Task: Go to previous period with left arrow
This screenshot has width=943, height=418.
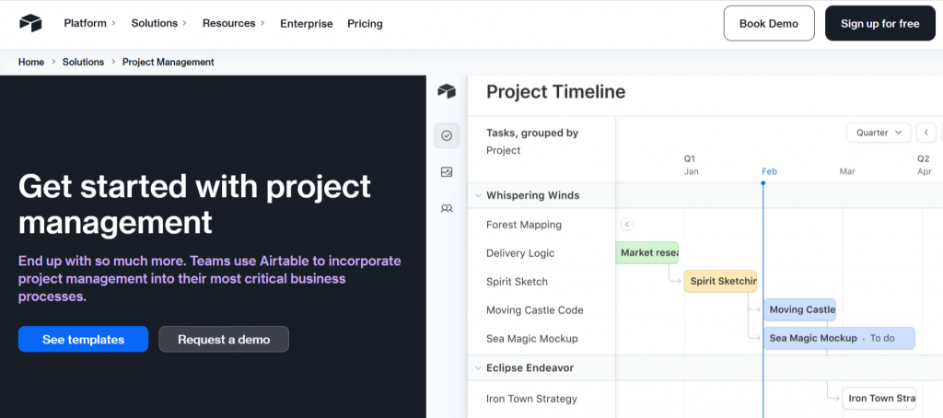Action: [926, 133]
